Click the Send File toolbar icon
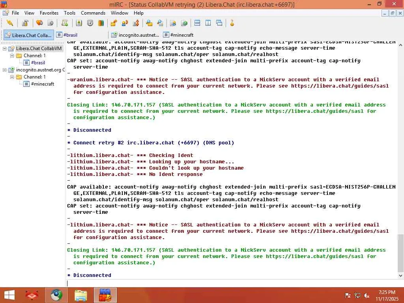 (x=114, y=23)
